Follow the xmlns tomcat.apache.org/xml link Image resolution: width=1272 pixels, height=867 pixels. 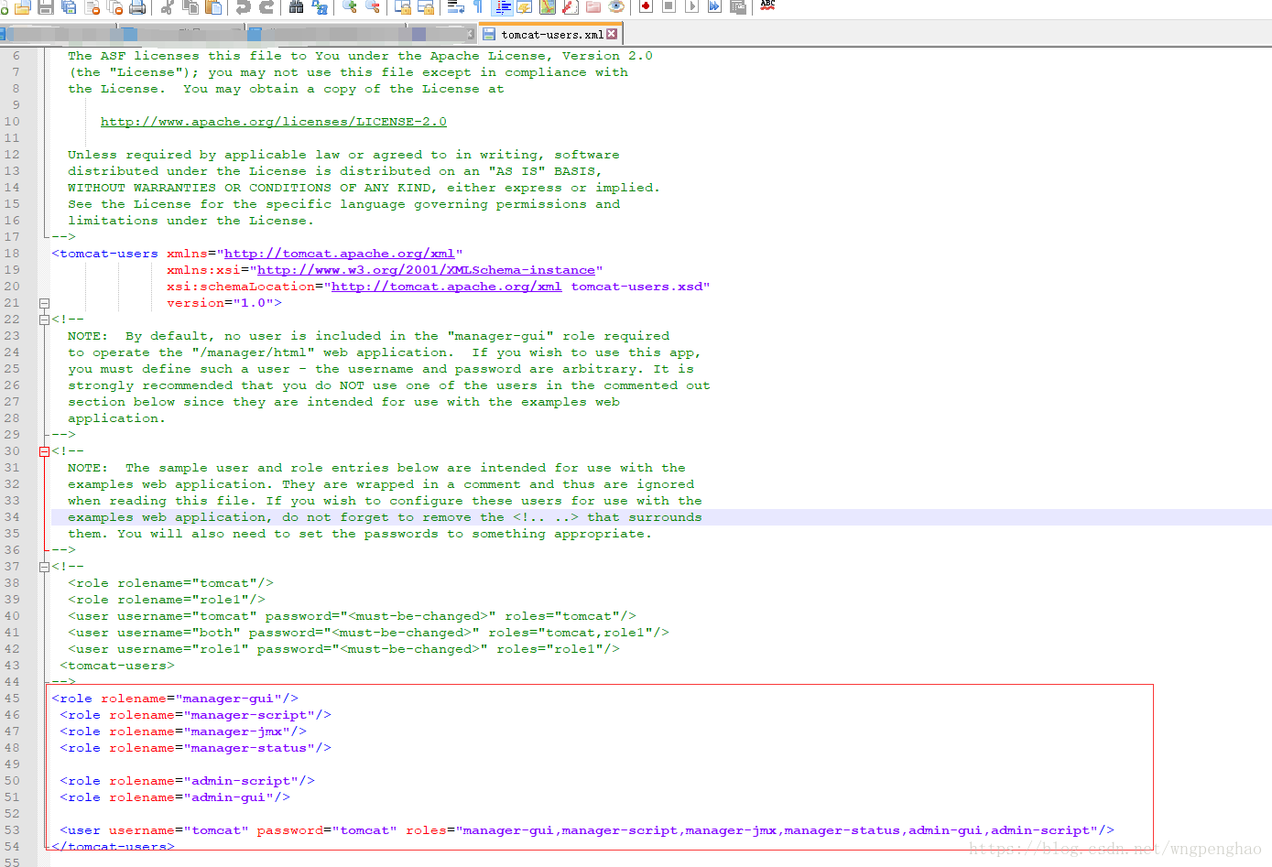pyautogui.click(x=340, y=254)
